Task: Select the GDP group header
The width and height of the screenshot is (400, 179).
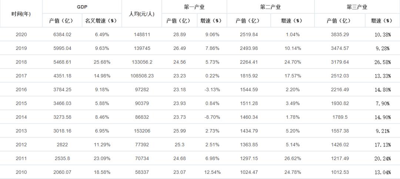Action: click(82, 7)
